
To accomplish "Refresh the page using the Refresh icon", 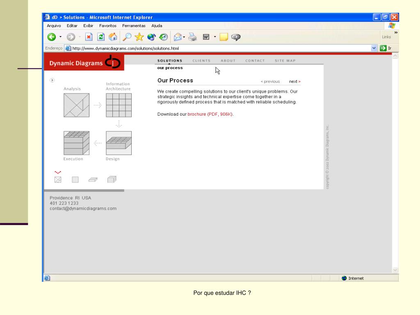I will click(x=101, y=37).
